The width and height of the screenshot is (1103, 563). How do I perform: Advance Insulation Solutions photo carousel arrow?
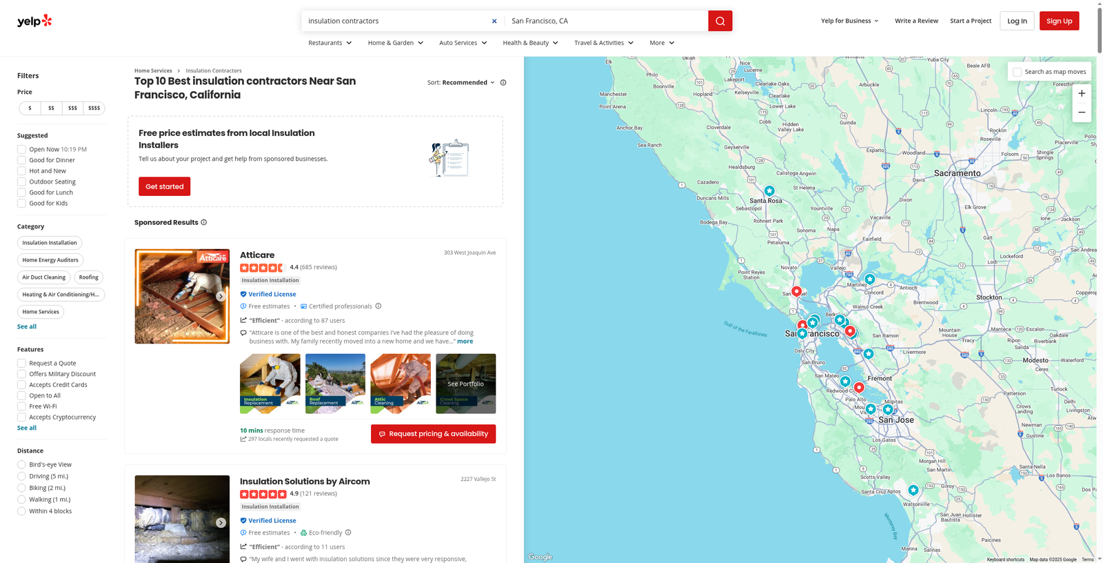221,523
